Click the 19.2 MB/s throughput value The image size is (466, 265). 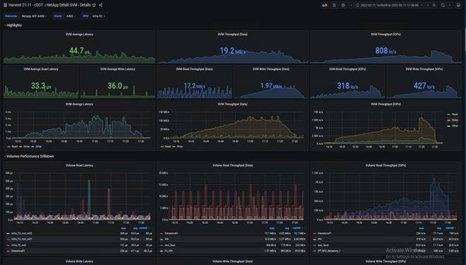[x=233, y=51]
